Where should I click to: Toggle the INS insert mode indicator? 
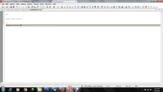pos(136,86)
